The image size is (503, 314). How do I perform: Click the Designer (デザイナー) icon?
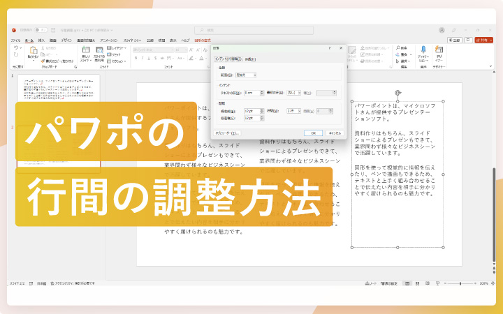[x=439, y=50]
